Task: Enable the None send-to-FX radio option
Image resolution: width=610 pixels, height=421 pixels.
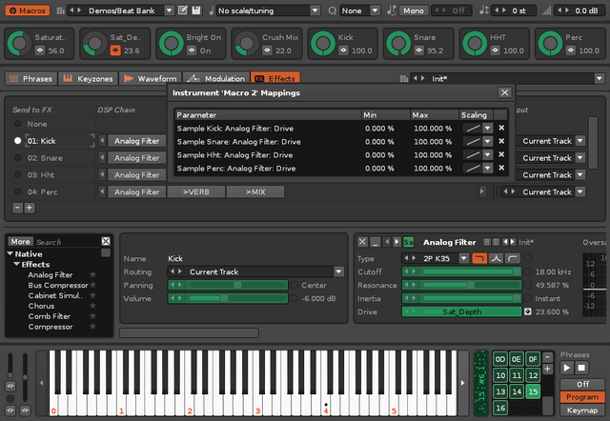Action: (17, 124)
